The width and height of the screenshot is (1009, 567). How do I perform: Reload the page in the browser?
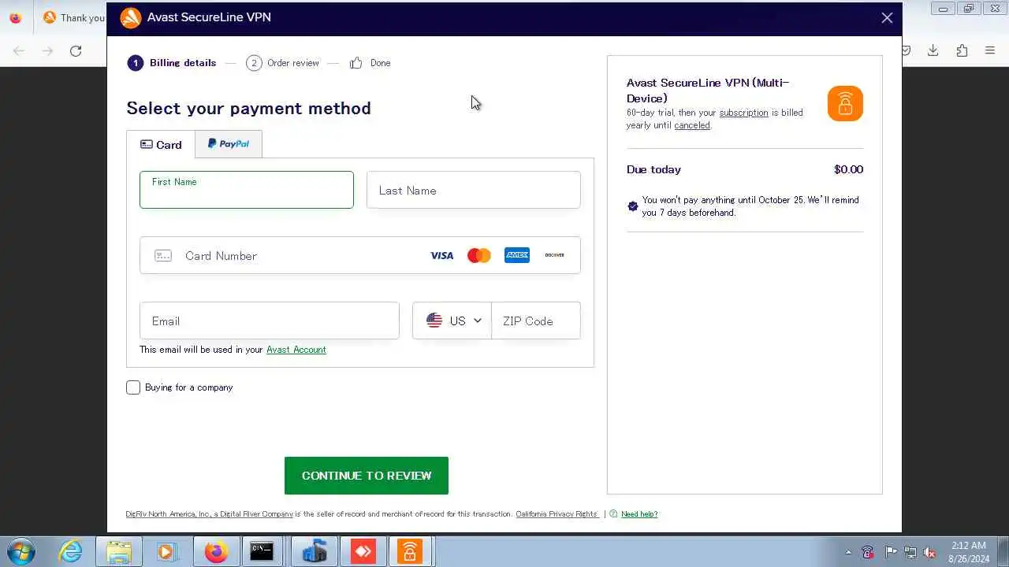tap(76, 50)
